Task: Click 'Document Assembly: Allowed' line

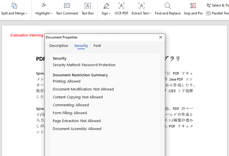Action: (77, 129)
